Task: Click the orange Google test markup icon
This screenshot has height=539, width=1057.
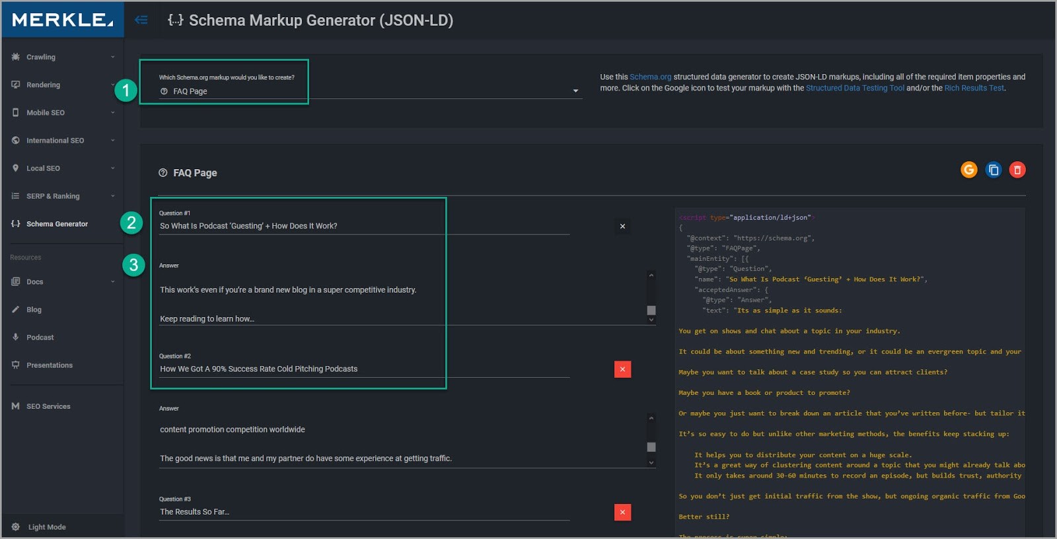Action: pyautogui.click(x=968, y=170)
